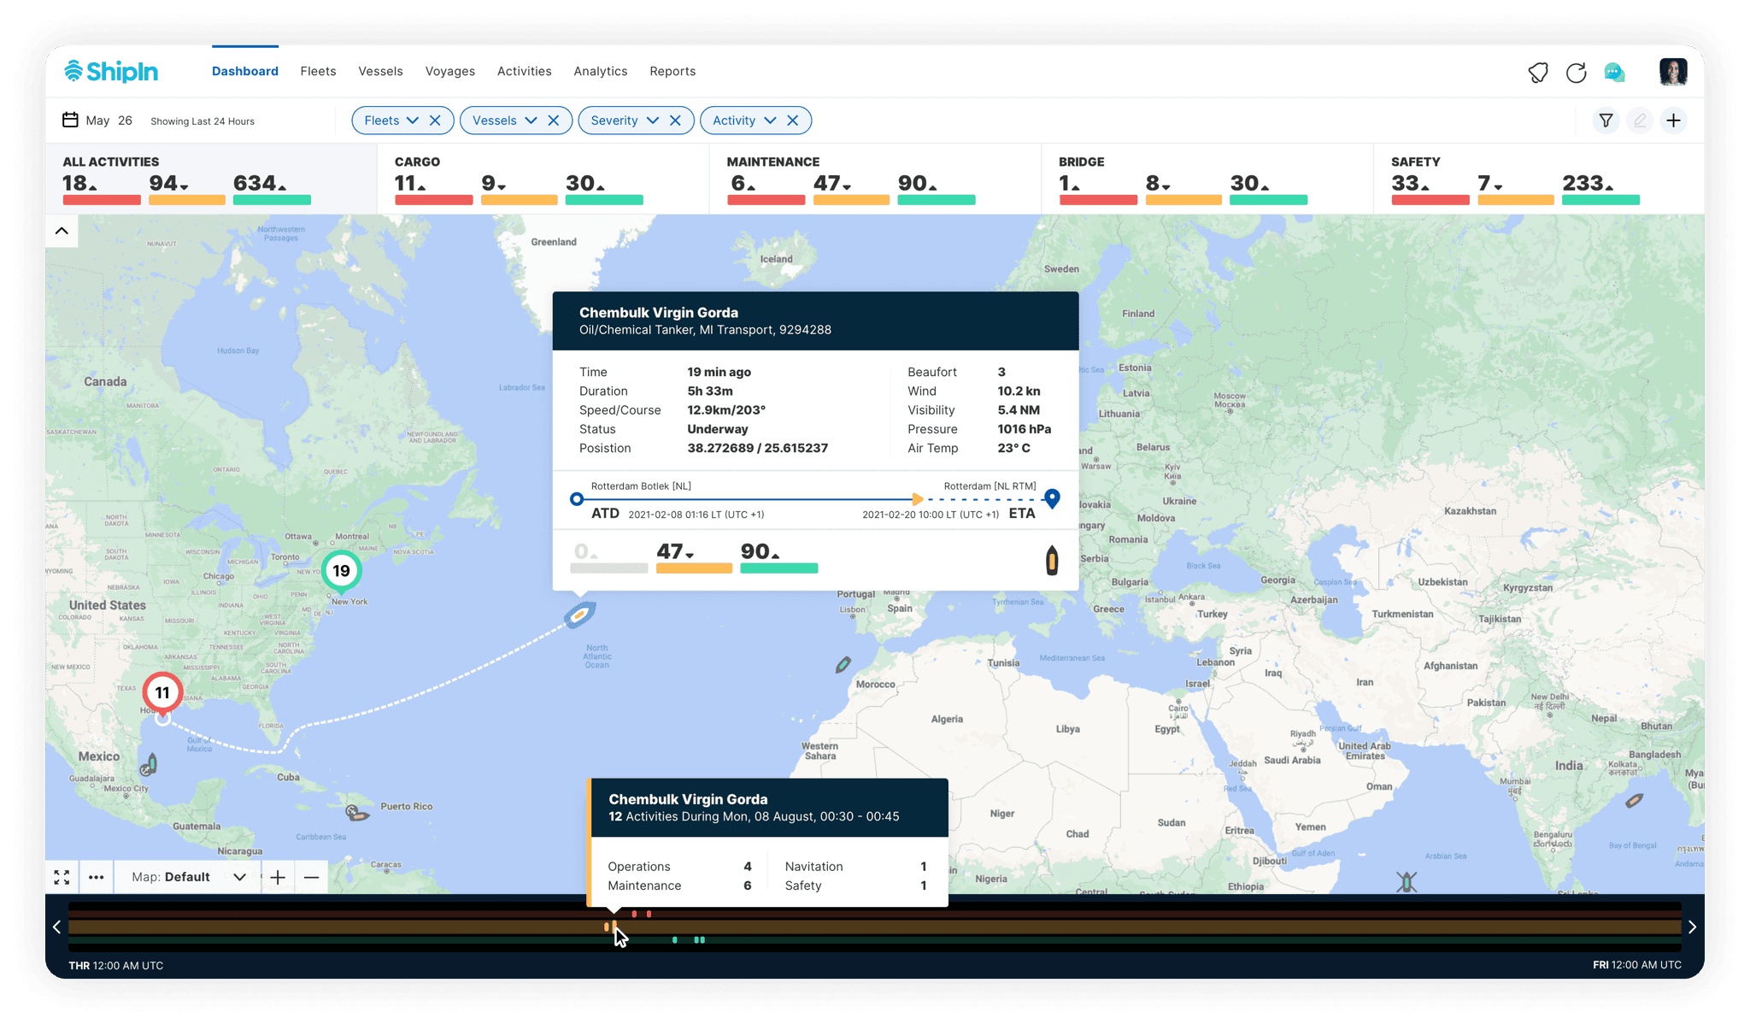Refresh the dashboard with the reload icon

click(1577, 72)
